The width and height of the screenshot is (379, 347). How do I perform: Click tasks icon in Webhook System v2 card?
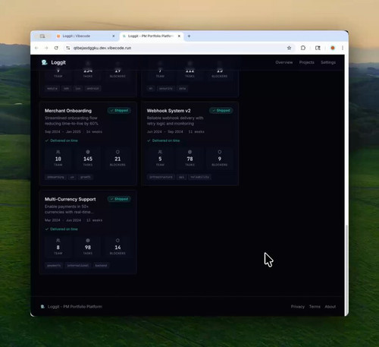click(x=189, y=152)
